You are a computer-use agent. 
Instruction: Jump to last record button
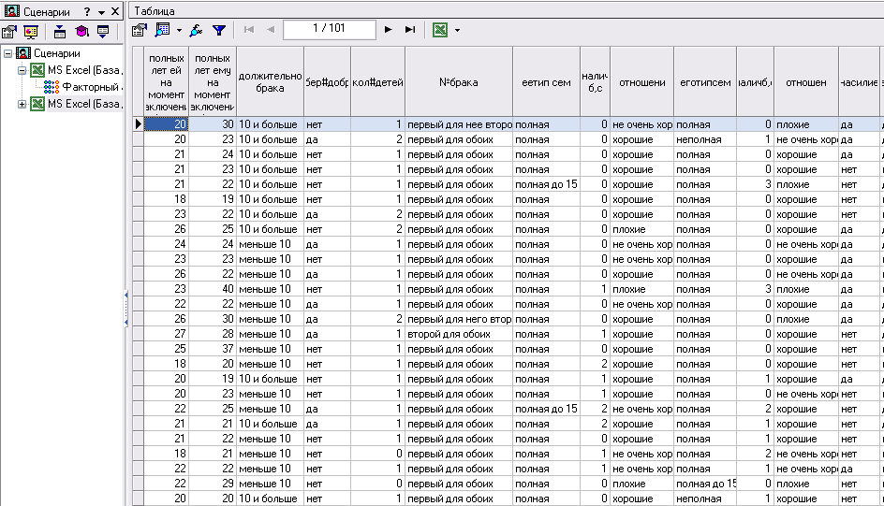click(x=410, y=30)
